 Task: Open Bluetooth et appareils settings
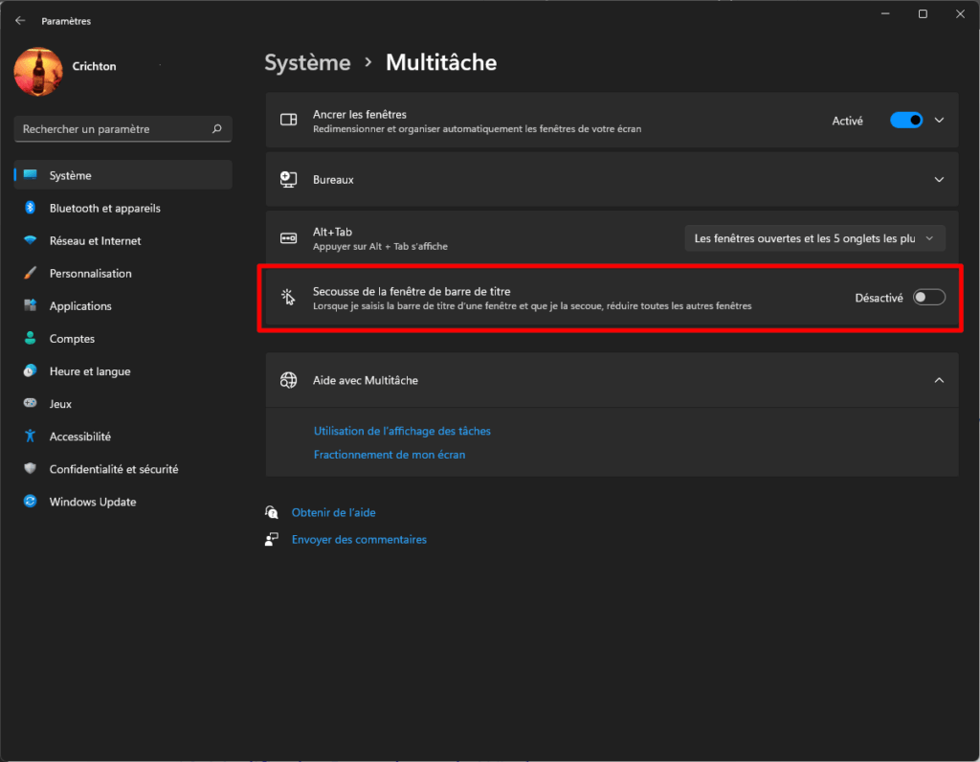[x=104, y=209]
